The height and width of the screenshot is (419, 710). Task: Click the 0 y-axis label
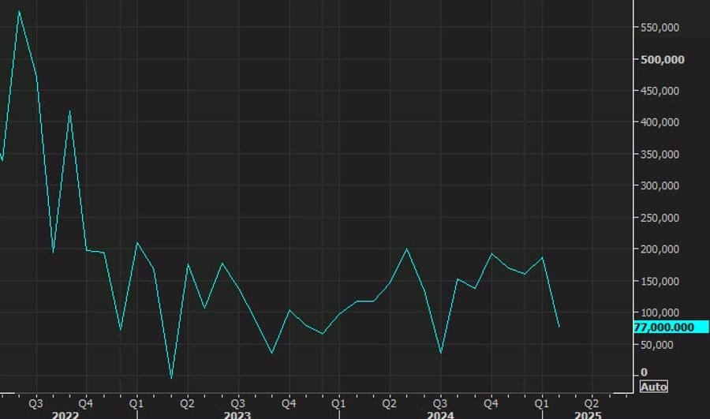pos(644,372)
